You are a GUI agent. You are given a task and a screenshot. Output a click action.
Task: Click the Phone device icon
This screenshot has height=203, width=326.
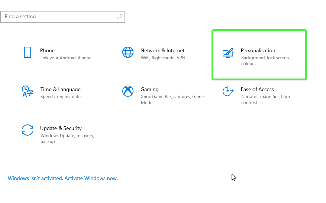tap(28, 52)
